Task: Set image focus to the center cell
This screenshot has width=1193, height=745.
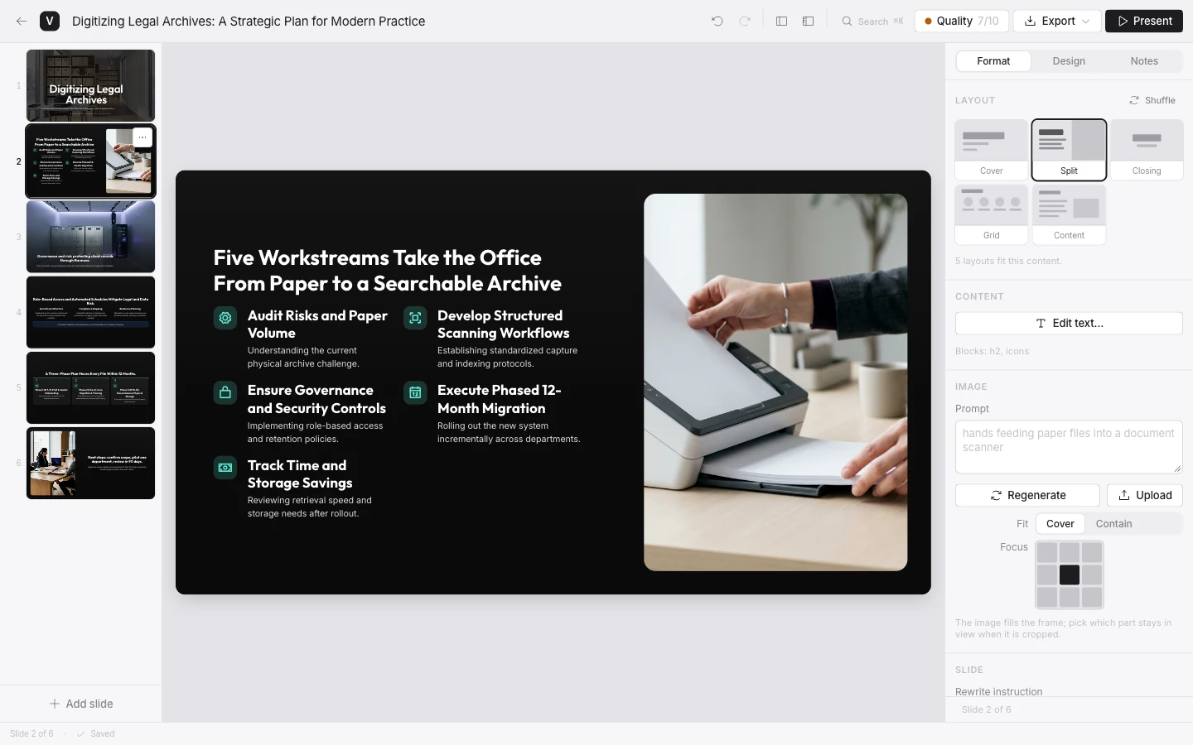Action: click(x=1070, y=574)
